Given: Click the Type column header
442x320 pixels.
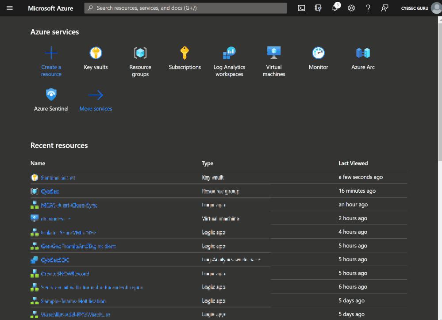Looking at the screenshot, I should [208, 164].
